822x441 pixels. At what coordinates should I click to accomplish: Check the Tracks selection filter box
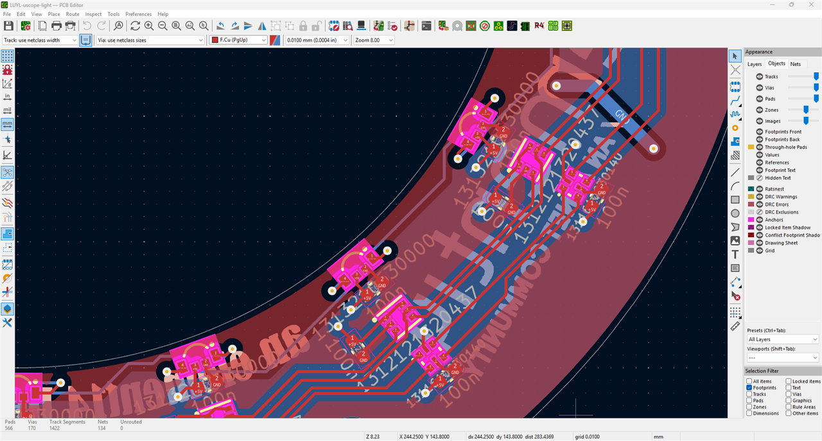749,394
